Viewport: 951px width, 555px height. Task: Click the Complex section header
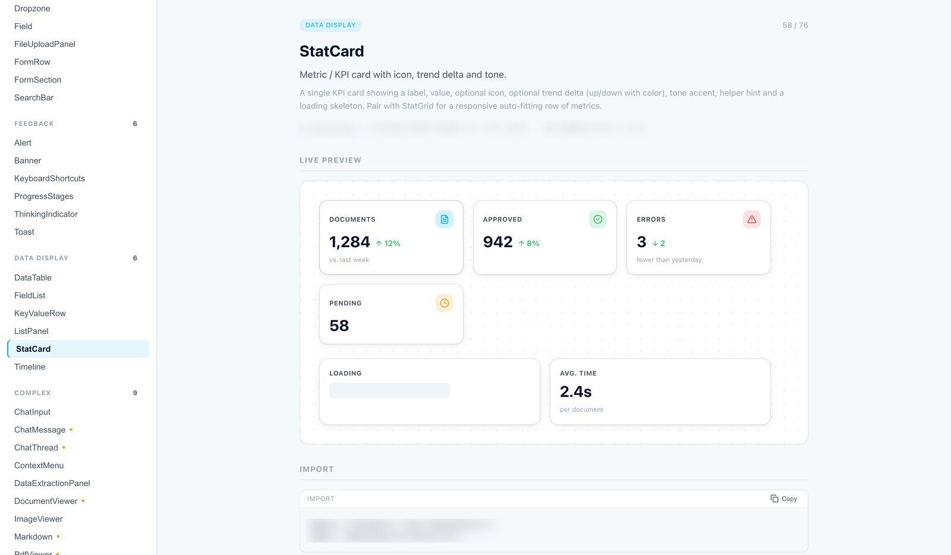click(33, 393)
